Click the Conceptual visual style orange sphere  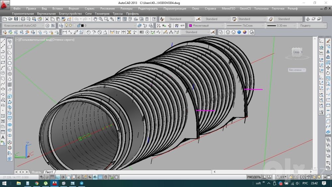[x=245, y=32]
